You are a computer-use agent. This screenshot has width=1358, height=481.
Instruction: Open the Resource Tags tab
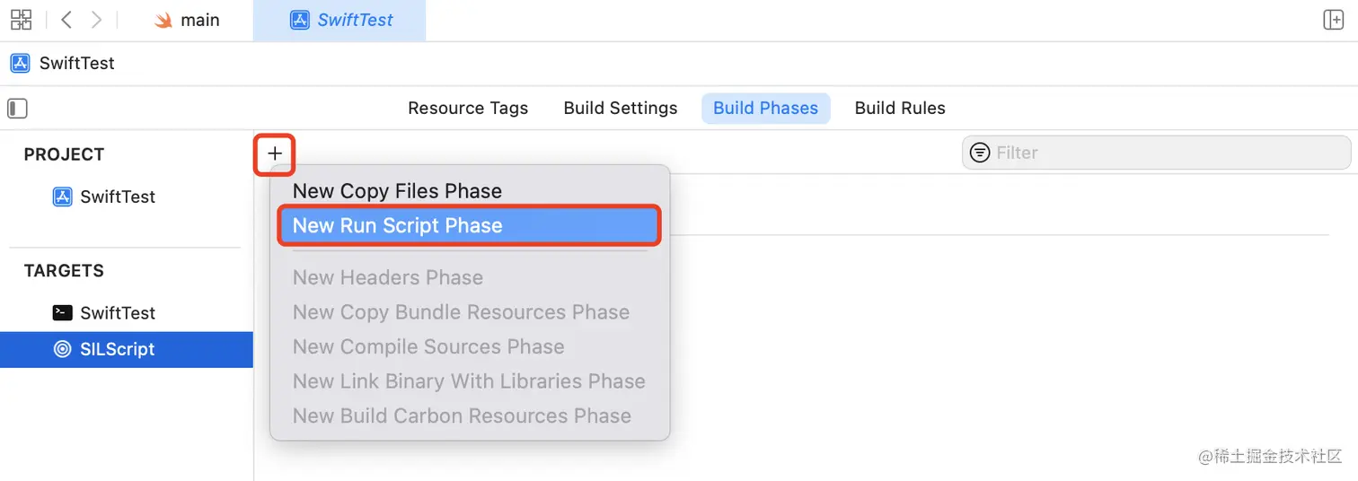(468, 108)
